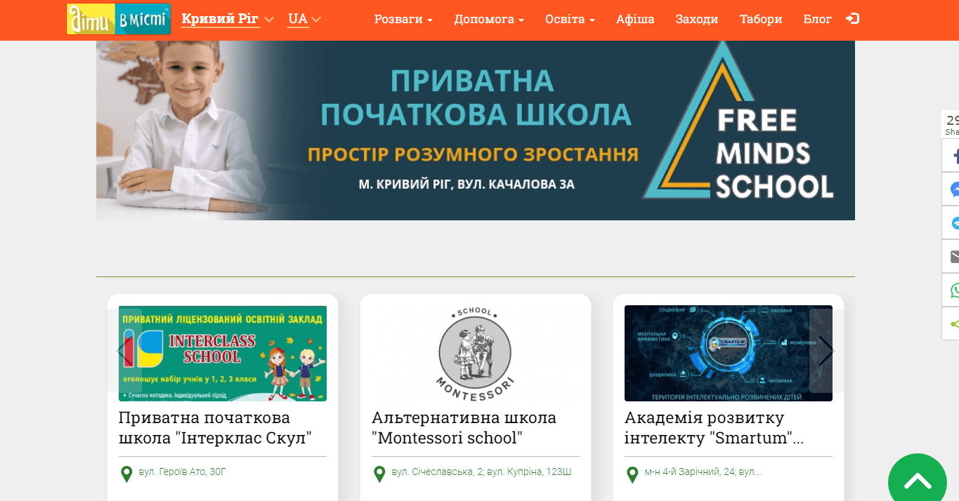This screenshot has width=959, height=501.
Task: Click green scroll-to-top arrow button
Action: [x=918, y=481]
